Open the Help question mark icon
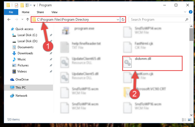 click(190, 12)
